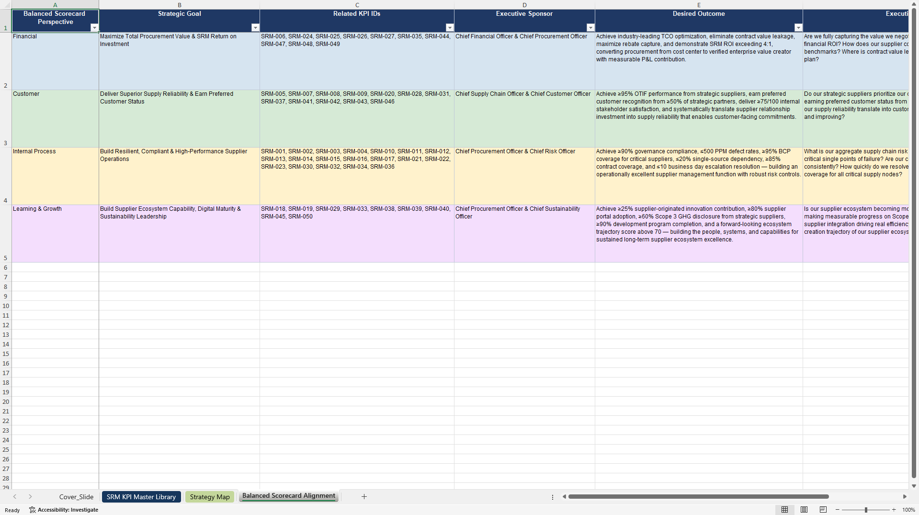
Task: Select Chief Financial Officer sponsor cell
Action: [x=524, y=61]
